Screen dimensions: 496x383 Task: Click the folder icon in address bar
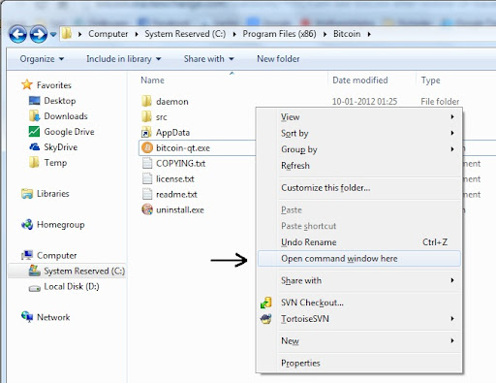(x=67, y=34)
